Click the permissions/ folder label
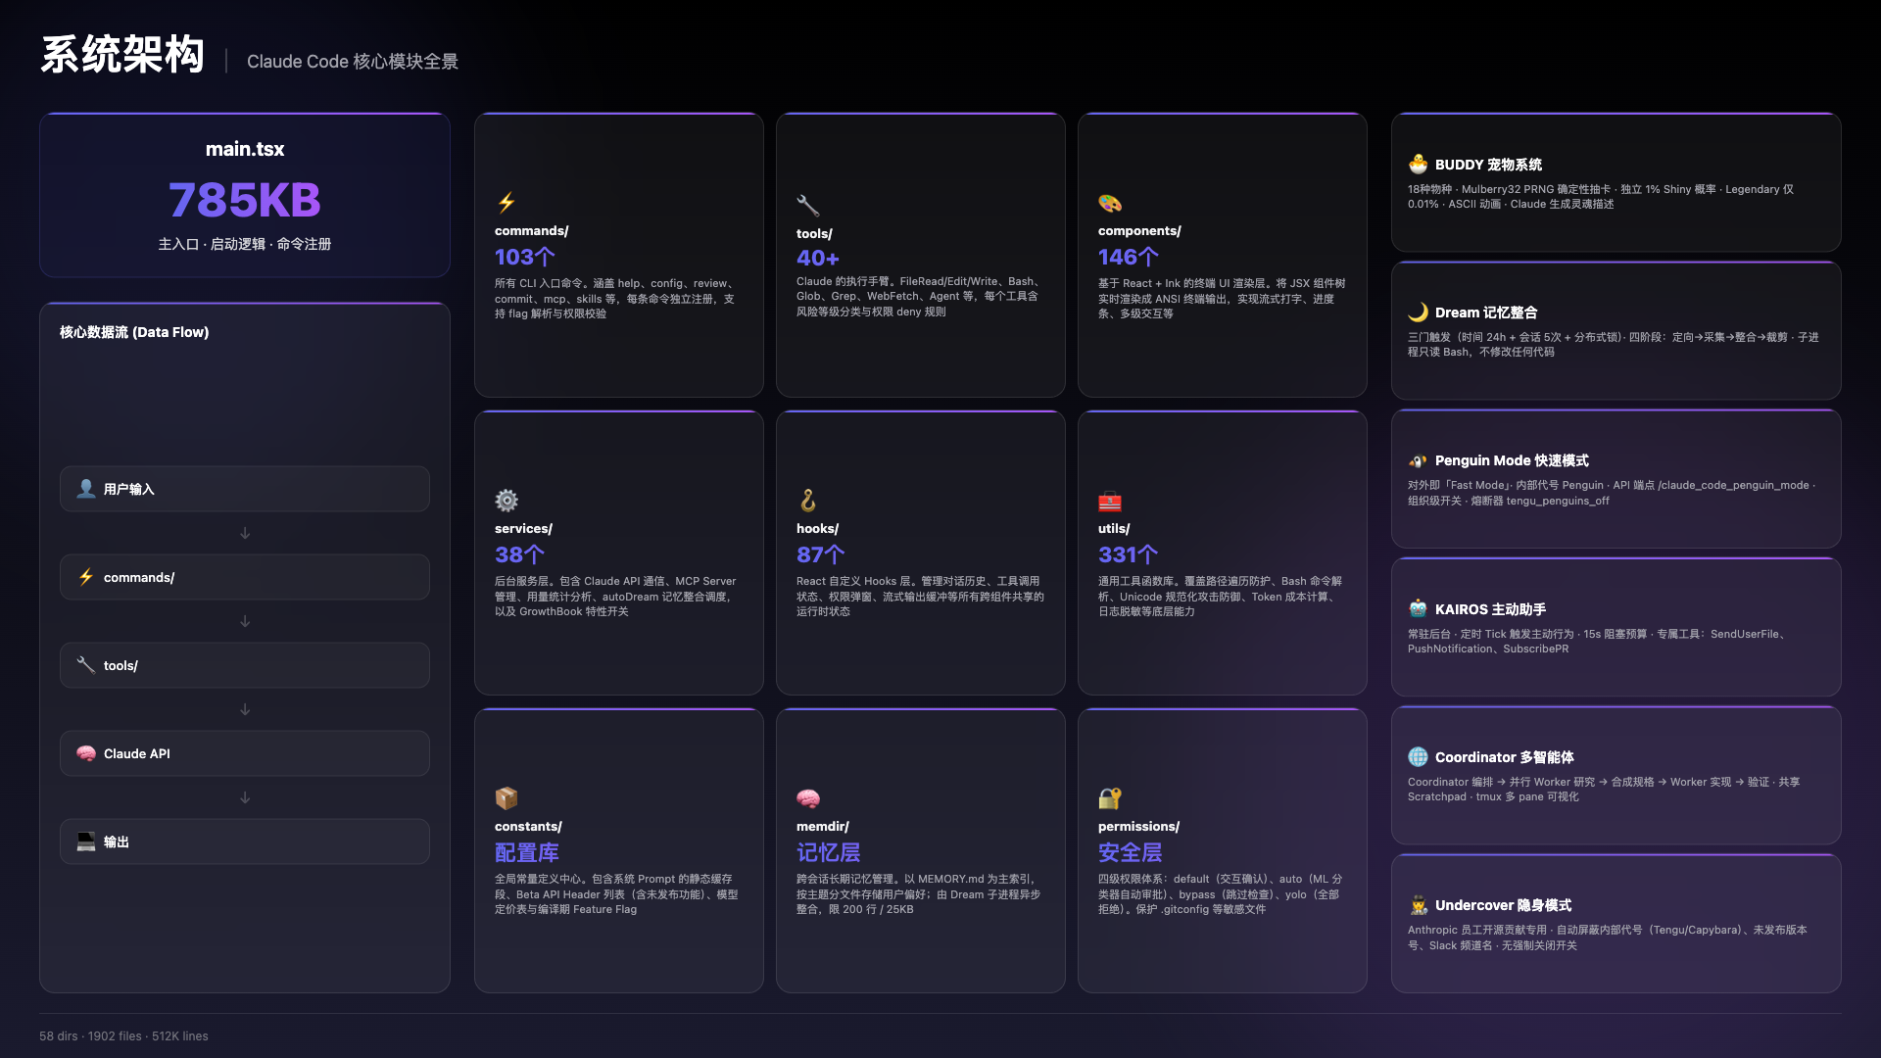Viewport: 1881px width, 1058px height. point(1138,827)
